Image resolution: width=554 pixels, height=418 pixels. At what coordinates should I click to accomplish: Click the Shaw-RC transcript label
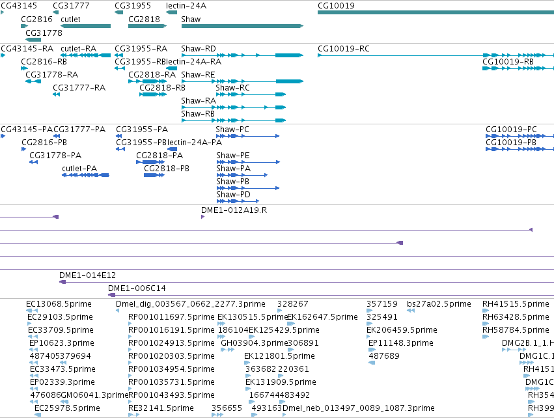(233, 88)
